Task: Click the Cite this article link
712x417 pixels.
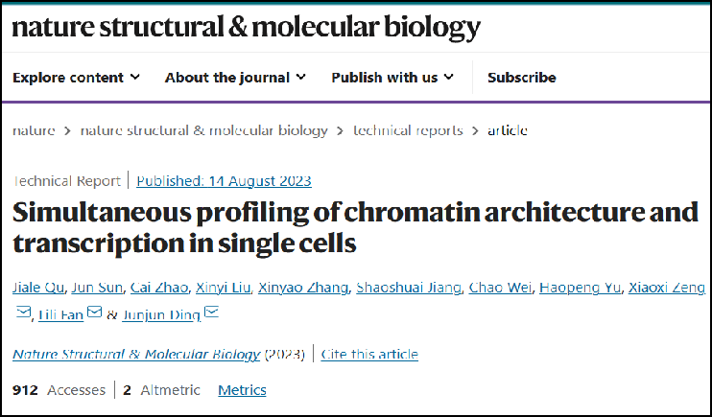Action: pos(369,355)
